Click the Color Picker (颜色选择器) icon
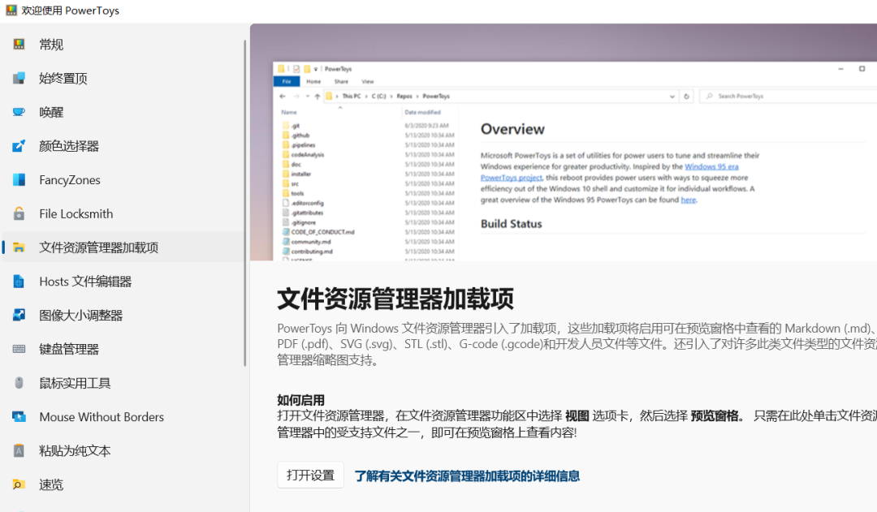 click(19, 146)
